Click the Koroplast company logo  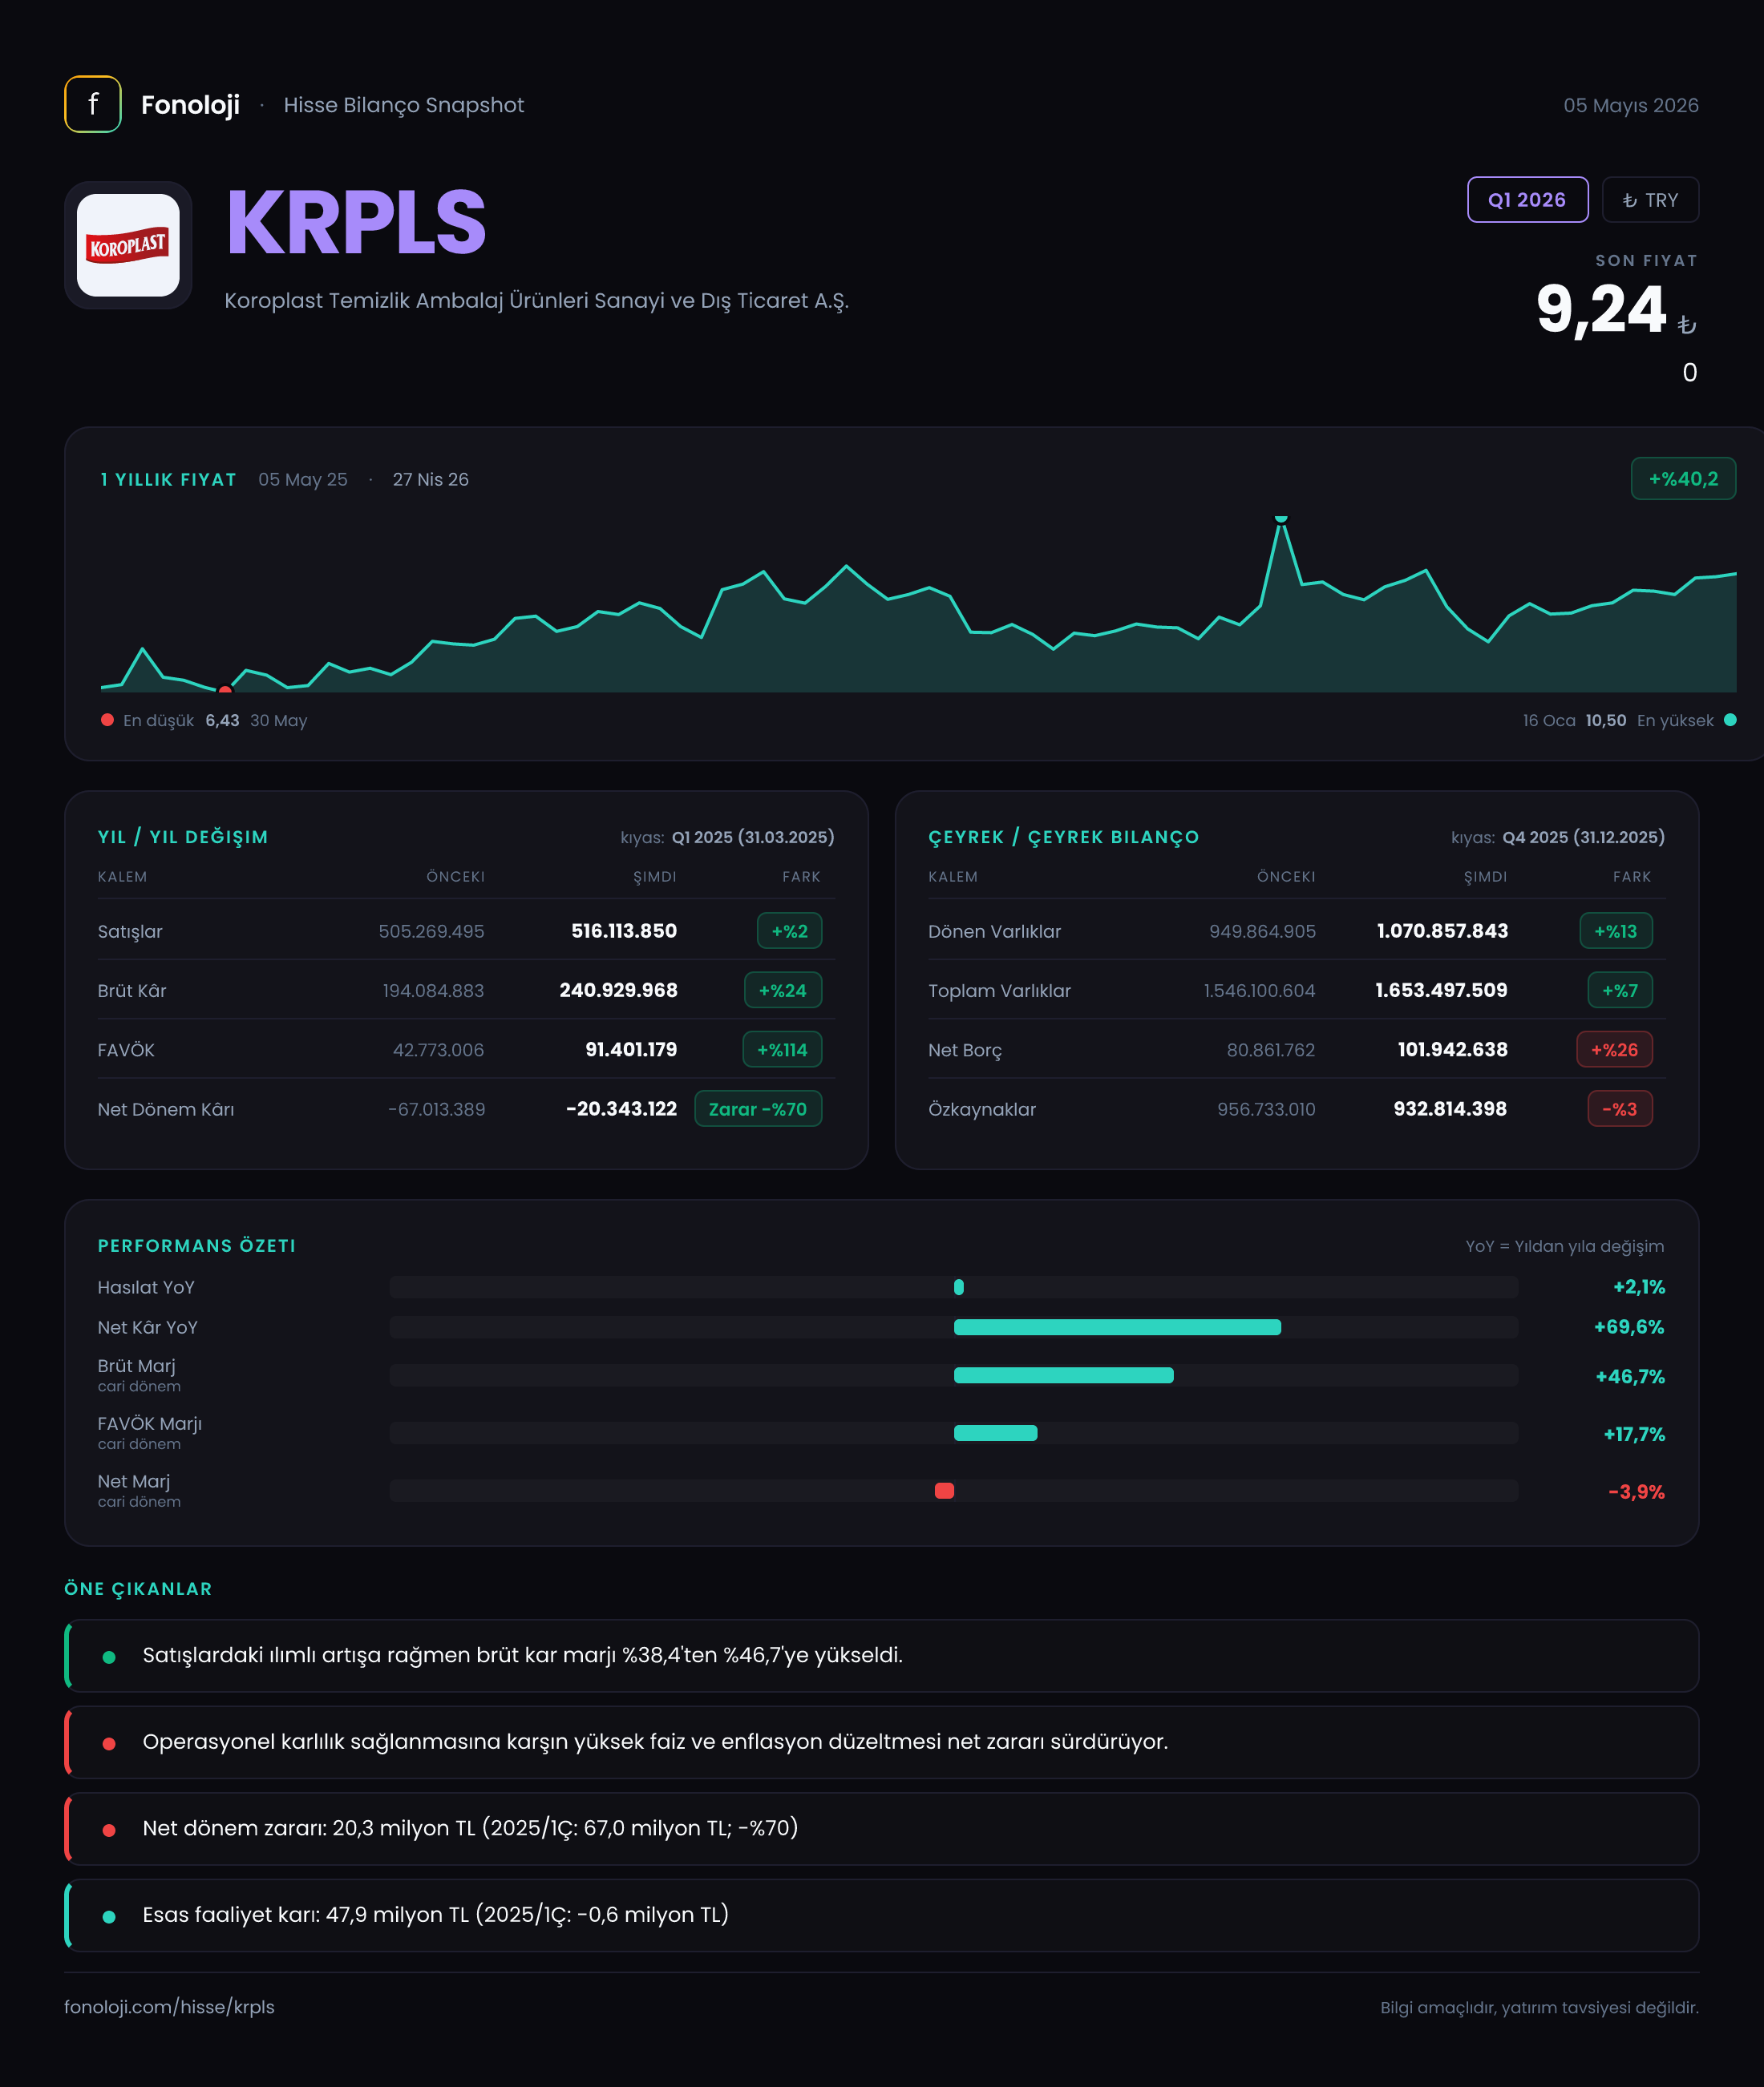[128, 245]
